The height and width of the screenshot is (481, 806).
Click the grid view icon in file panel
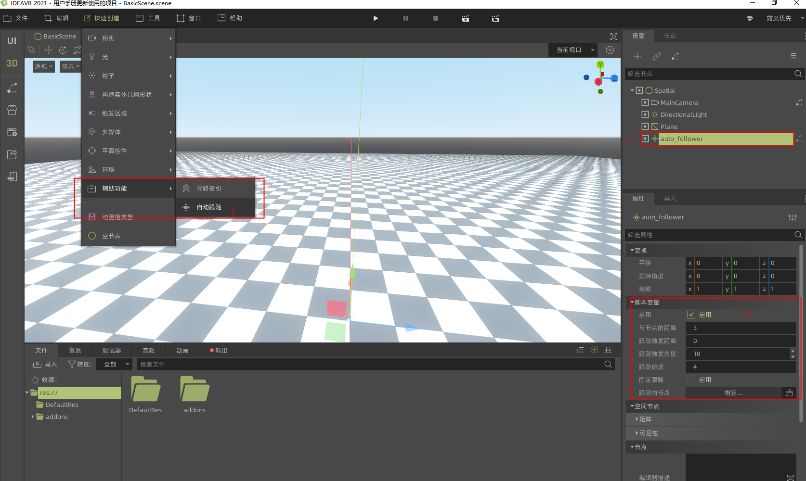point(595,350)
